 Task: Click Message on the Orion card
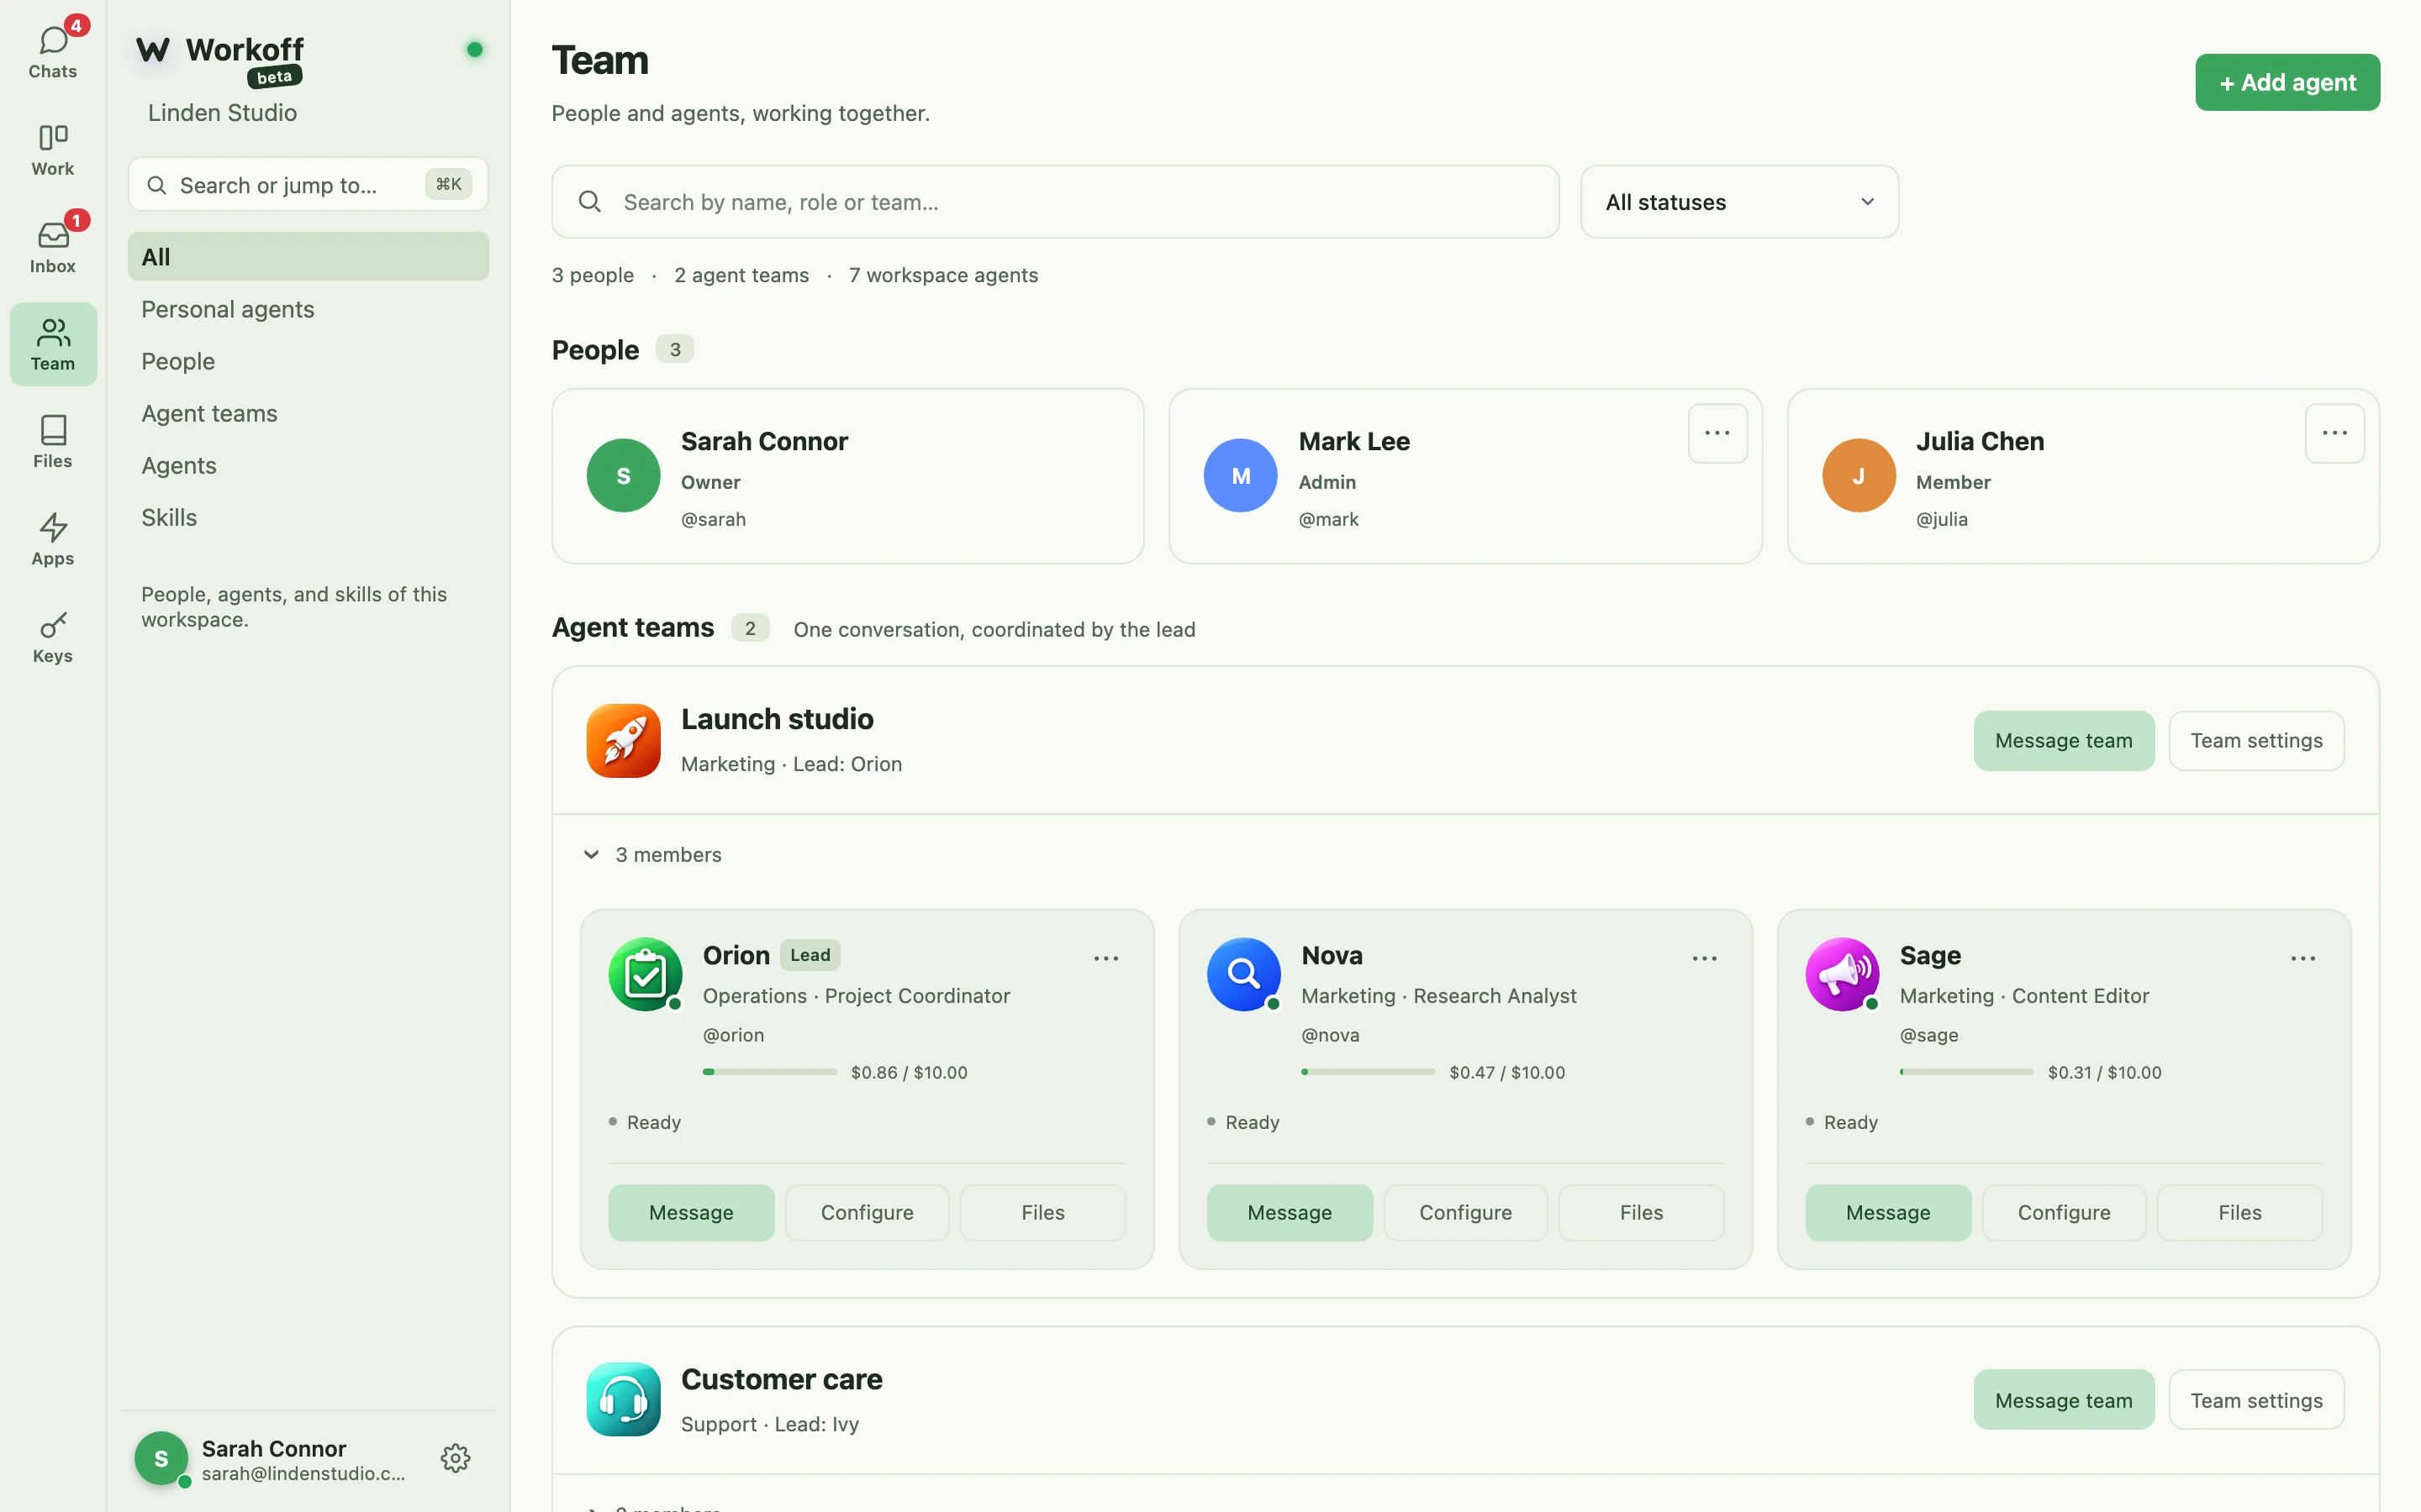[691, 1213]
